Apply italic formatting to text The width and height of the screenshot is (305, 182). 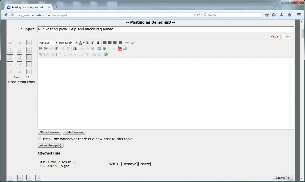[93, 43]
